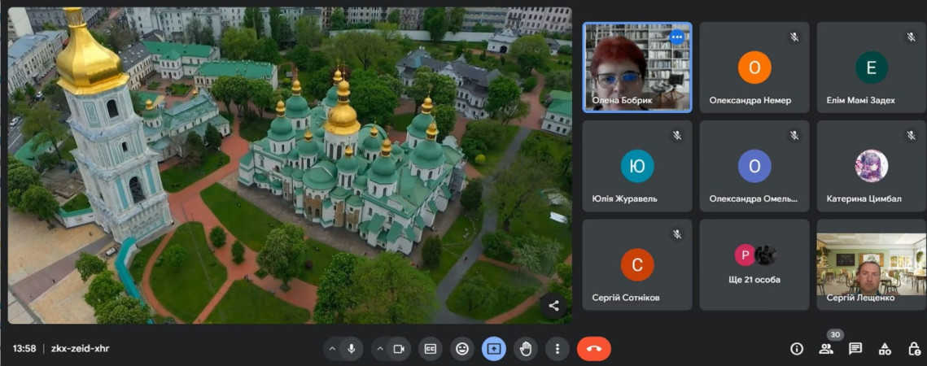Stop presenting the shared screen

pos(494,349)
